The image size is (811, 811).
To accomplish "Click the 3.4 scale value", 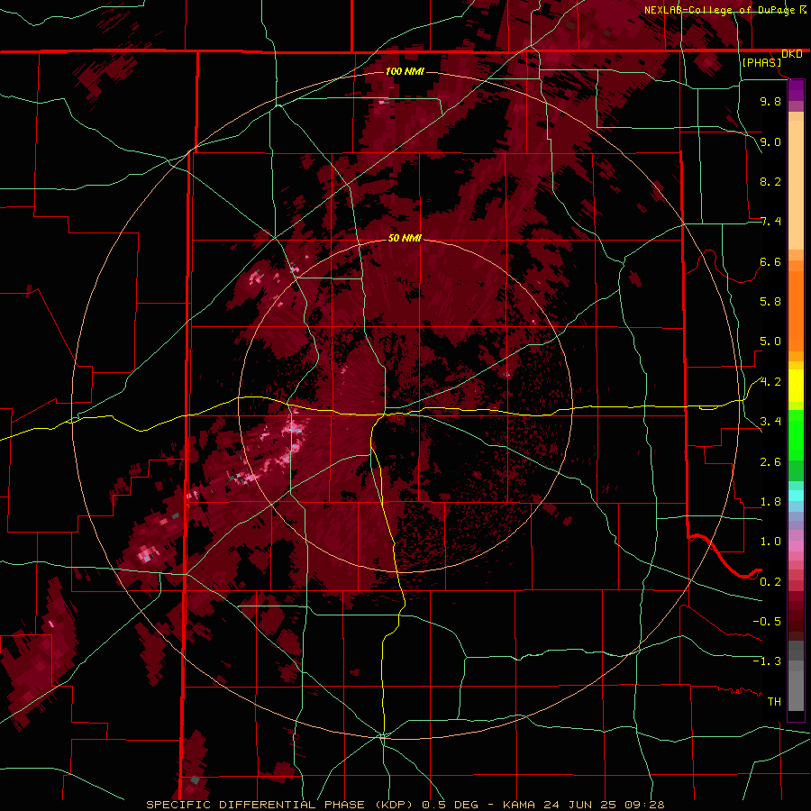I will pos(770,422).
